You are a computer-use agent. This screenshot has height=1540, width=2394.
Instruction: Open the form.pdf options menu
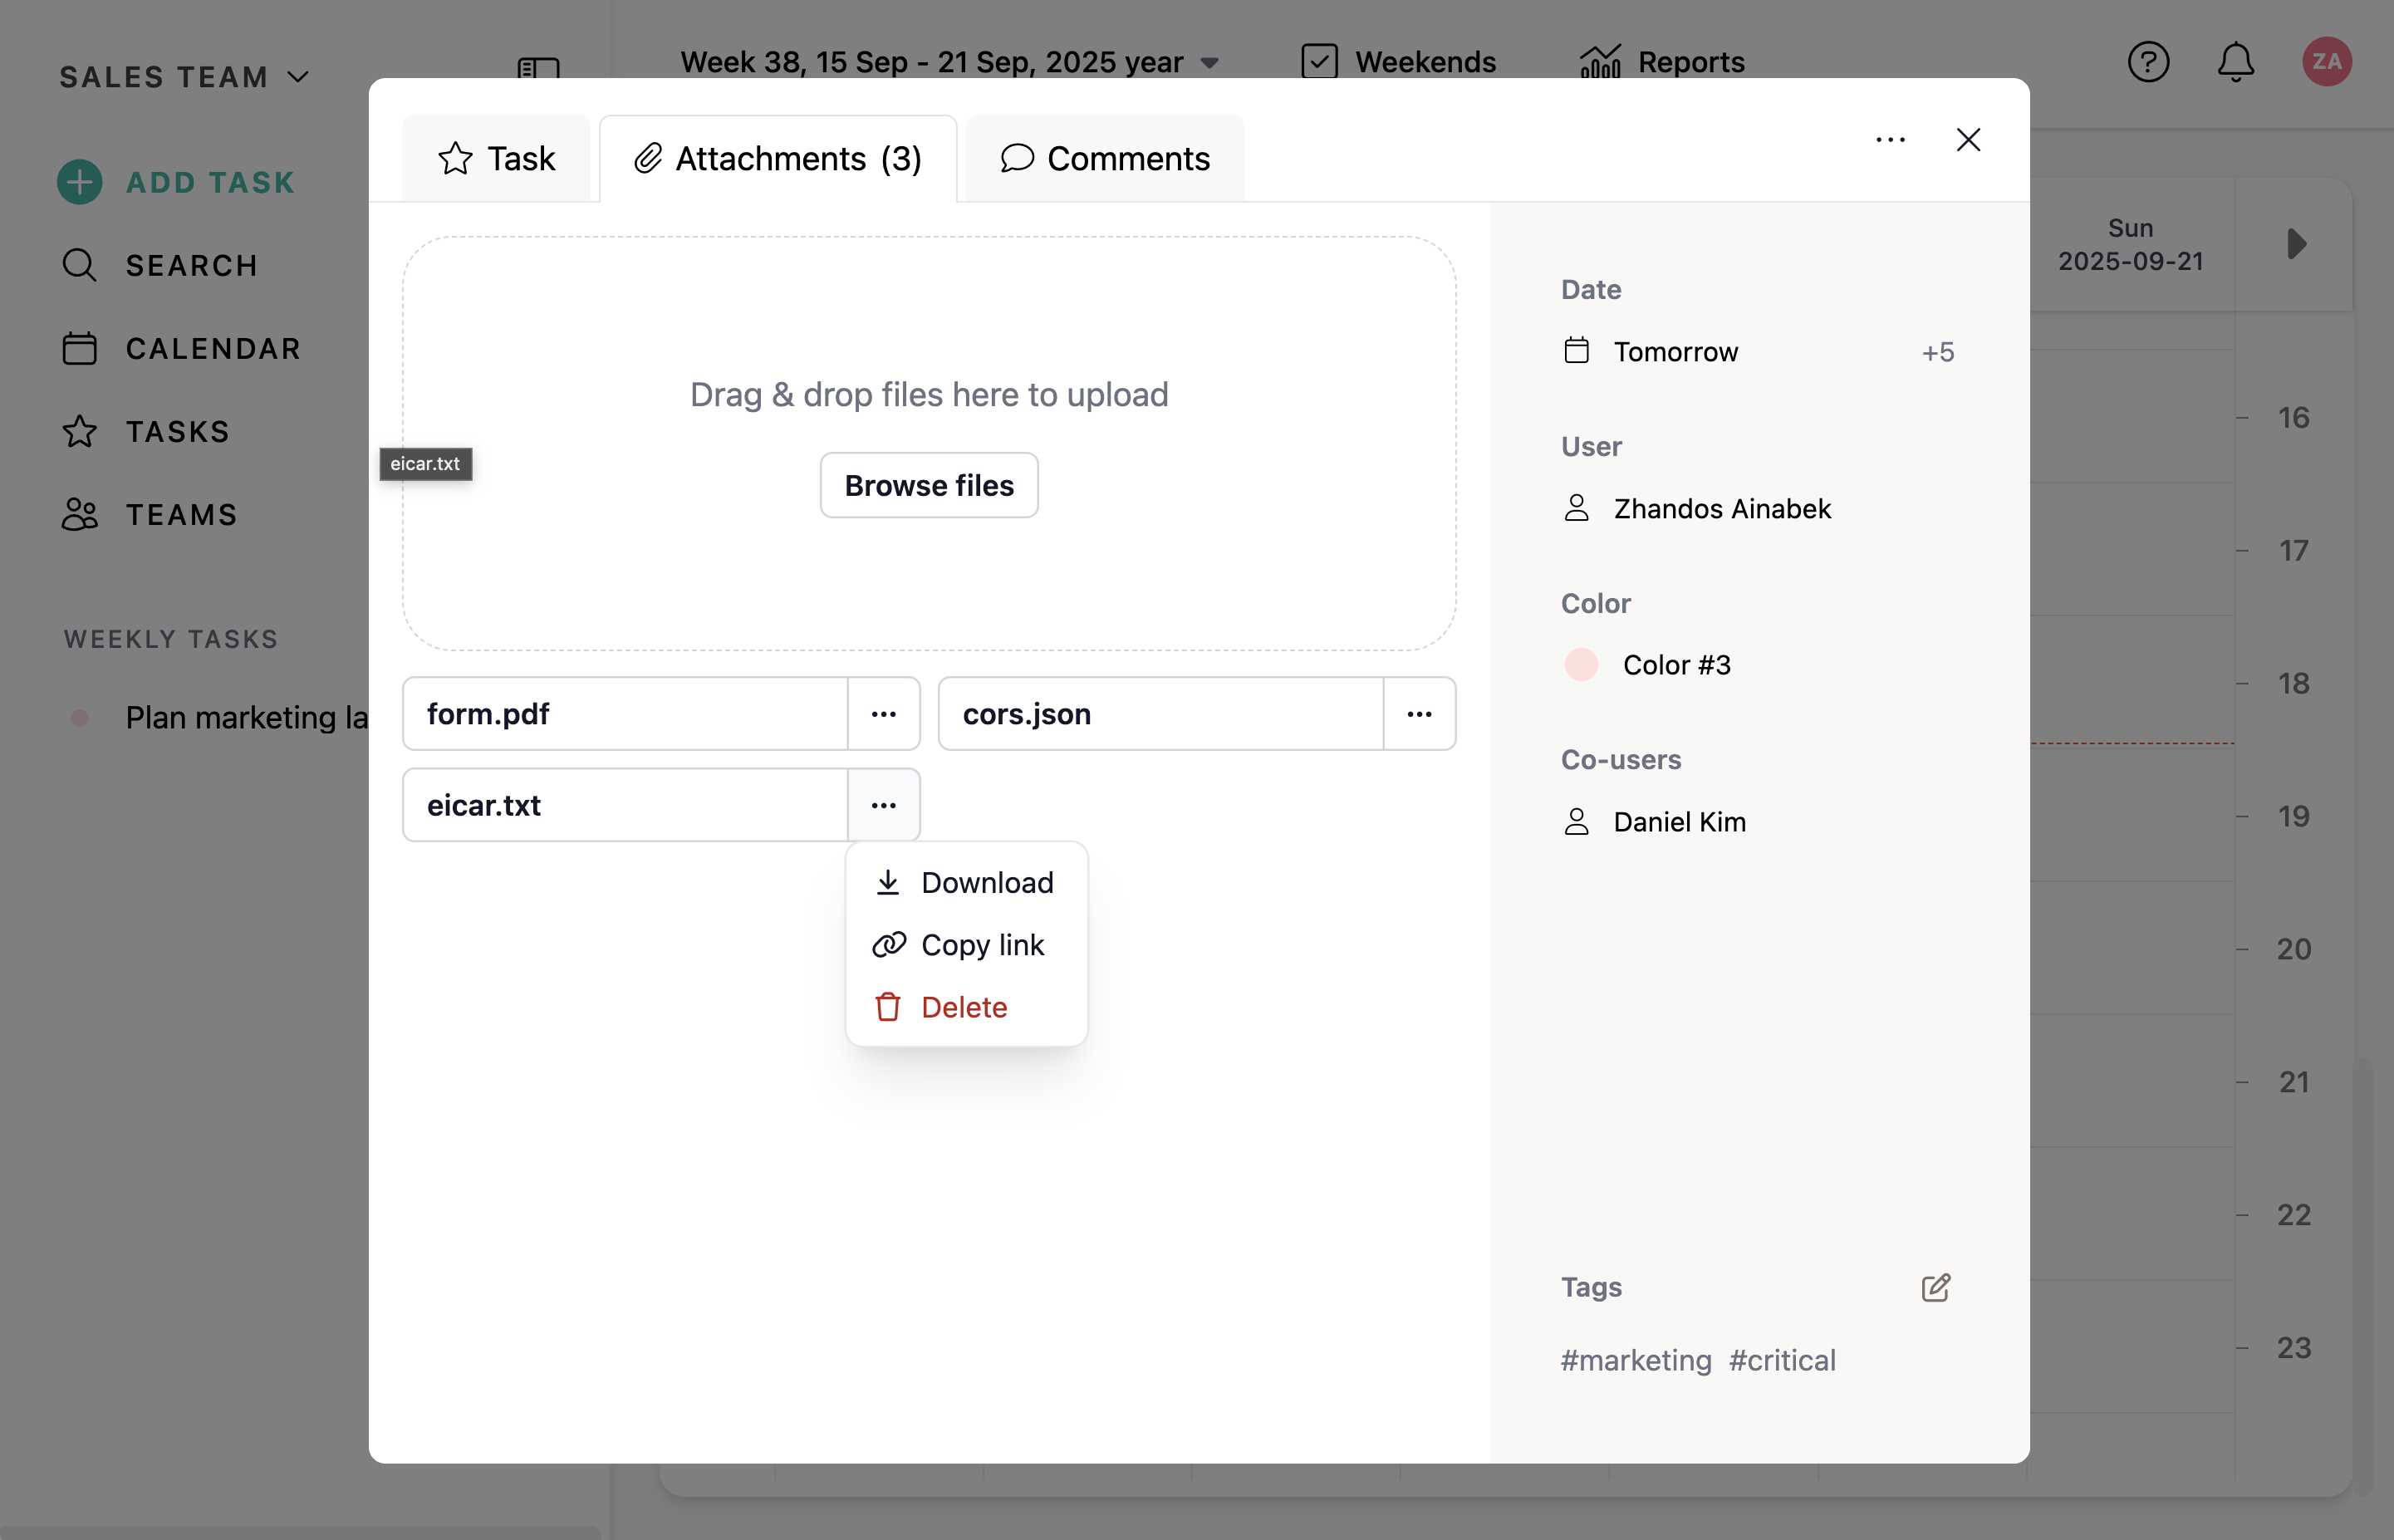[883, 714]
